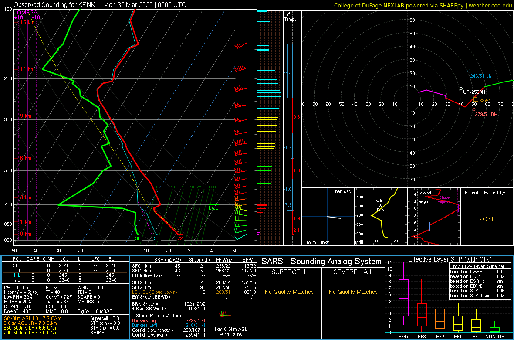This screenshot has width=514, height=340.
Task: Click the "BRN Shear =" label
Action: 145,303
